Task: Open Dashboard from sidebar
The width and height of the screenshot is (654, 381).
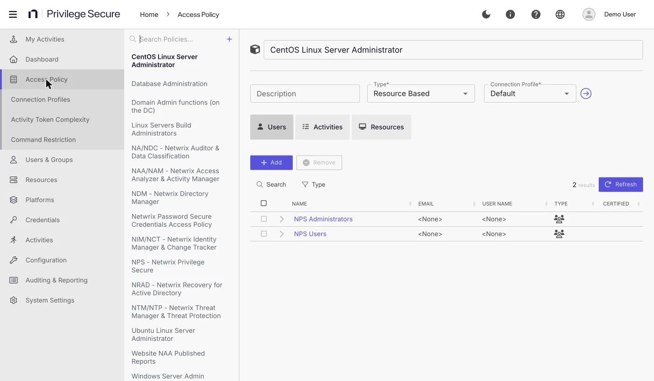Action: [62, 59]
